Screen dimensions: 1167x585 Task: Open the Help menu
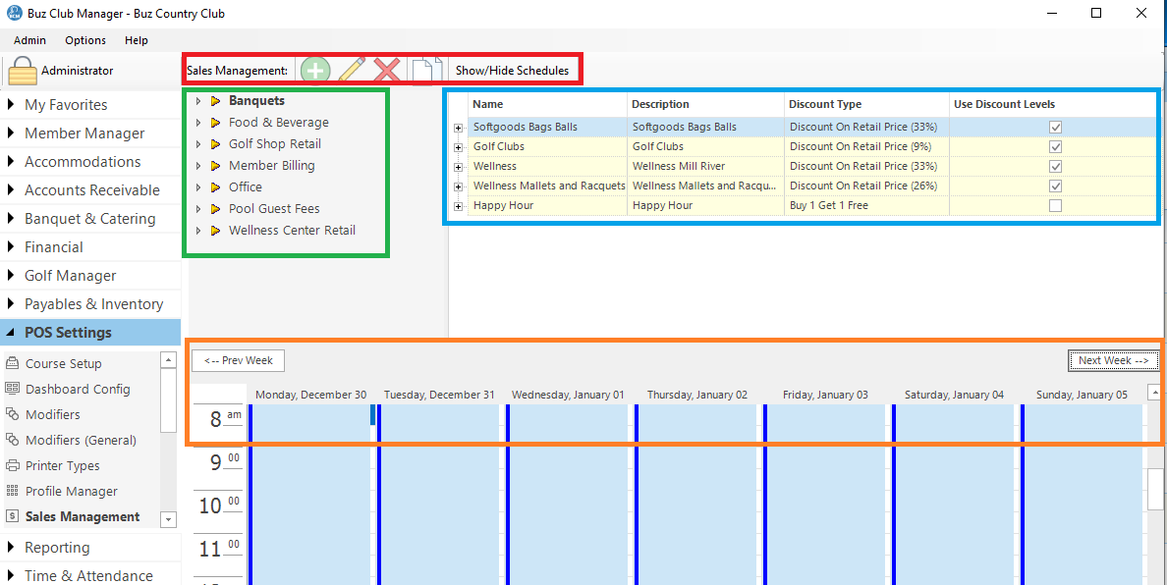tap(137, 40)
